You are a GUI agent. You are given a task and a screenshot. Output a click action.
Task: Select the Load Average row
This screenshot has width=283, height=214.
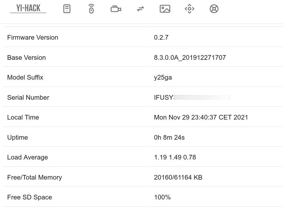click(x=27, y=157)
